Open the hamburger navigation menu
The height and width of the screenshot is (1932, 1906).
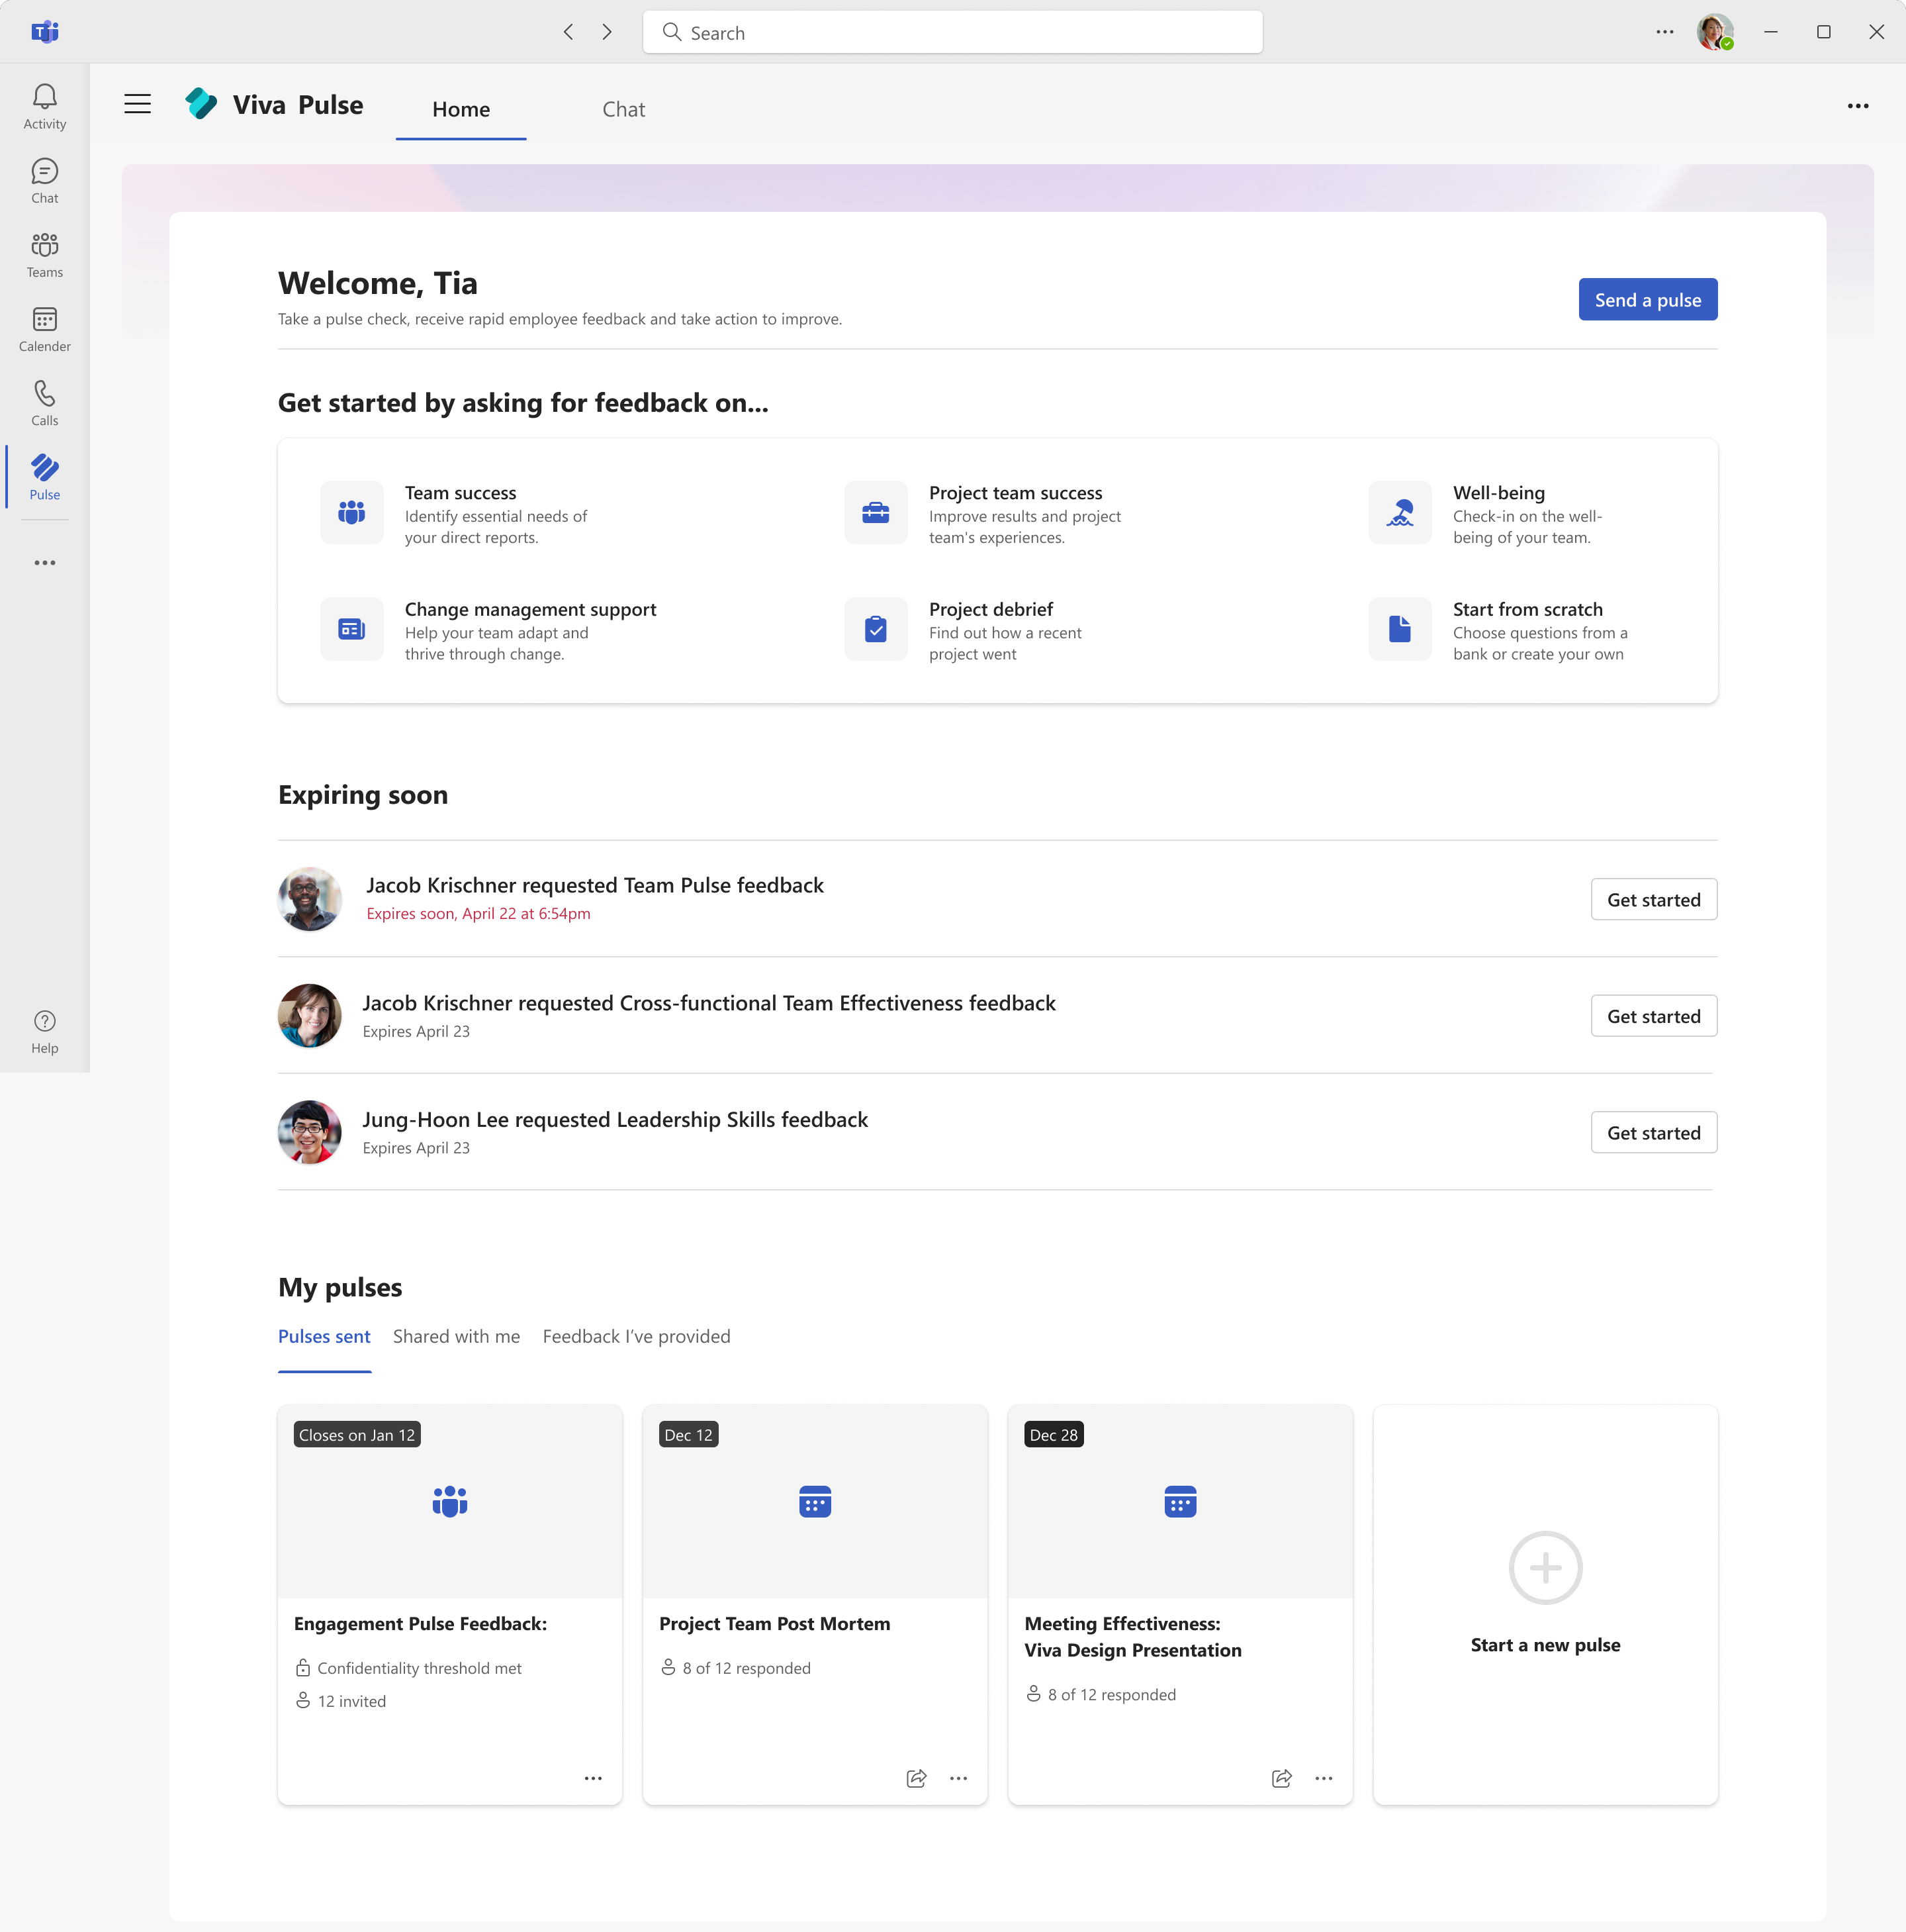pyautogui.click(x=137, y=103)
